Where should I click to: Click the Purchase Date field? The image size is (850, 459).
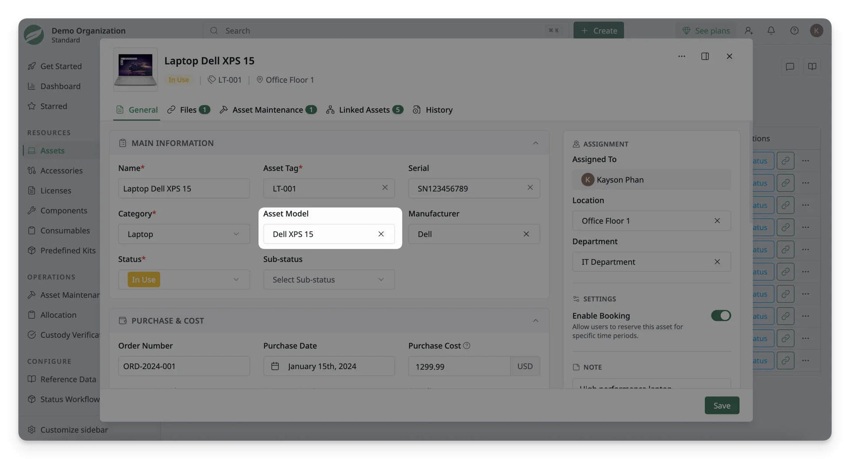click(x=329, y=366)
